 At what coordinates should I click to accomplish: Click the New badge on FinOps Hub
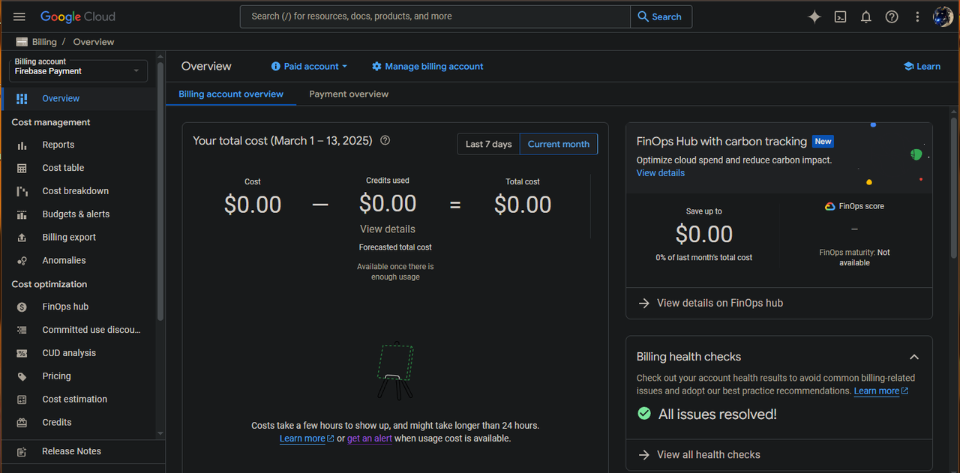point(823,141)
